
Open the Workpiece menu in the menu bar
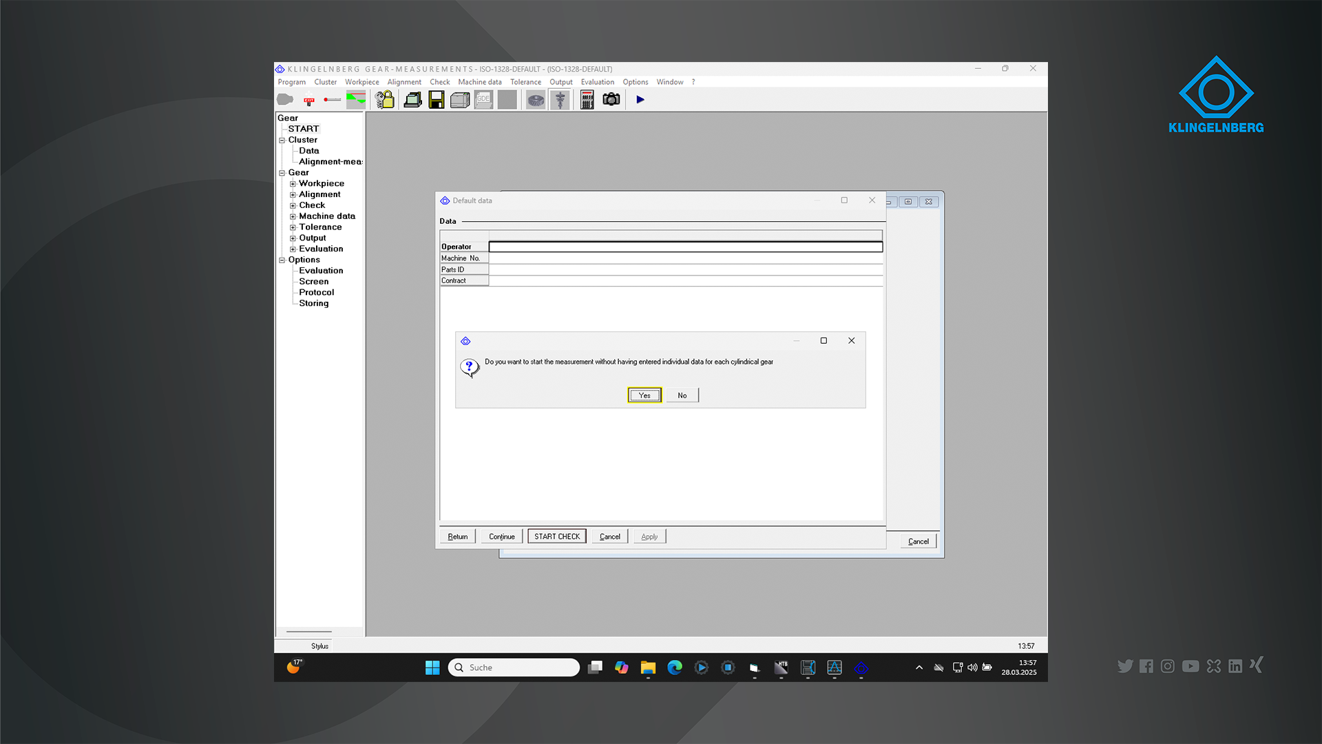pyautogui.click(x=362, y=82)
